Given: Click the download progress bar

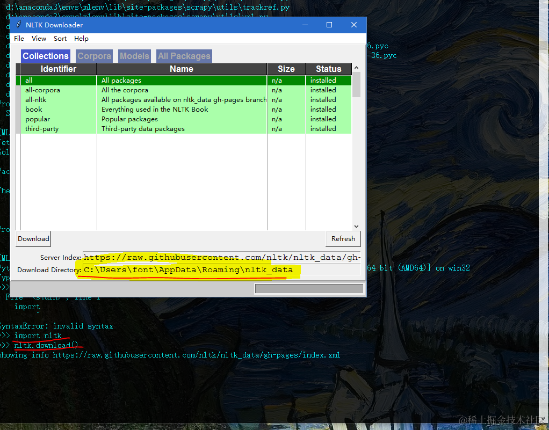Looking at the screenshot, I should click(x=309, y=289).
